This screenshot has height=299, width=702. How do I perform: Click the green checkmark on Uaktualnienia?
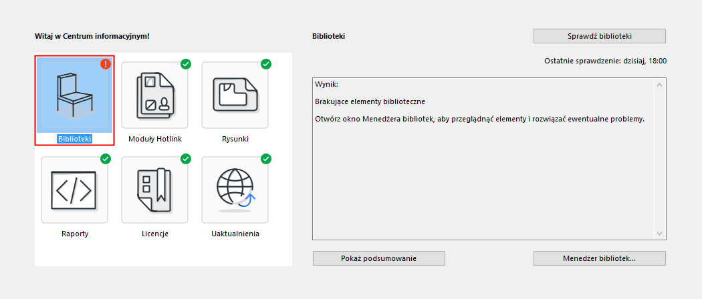tap(266, 159)
